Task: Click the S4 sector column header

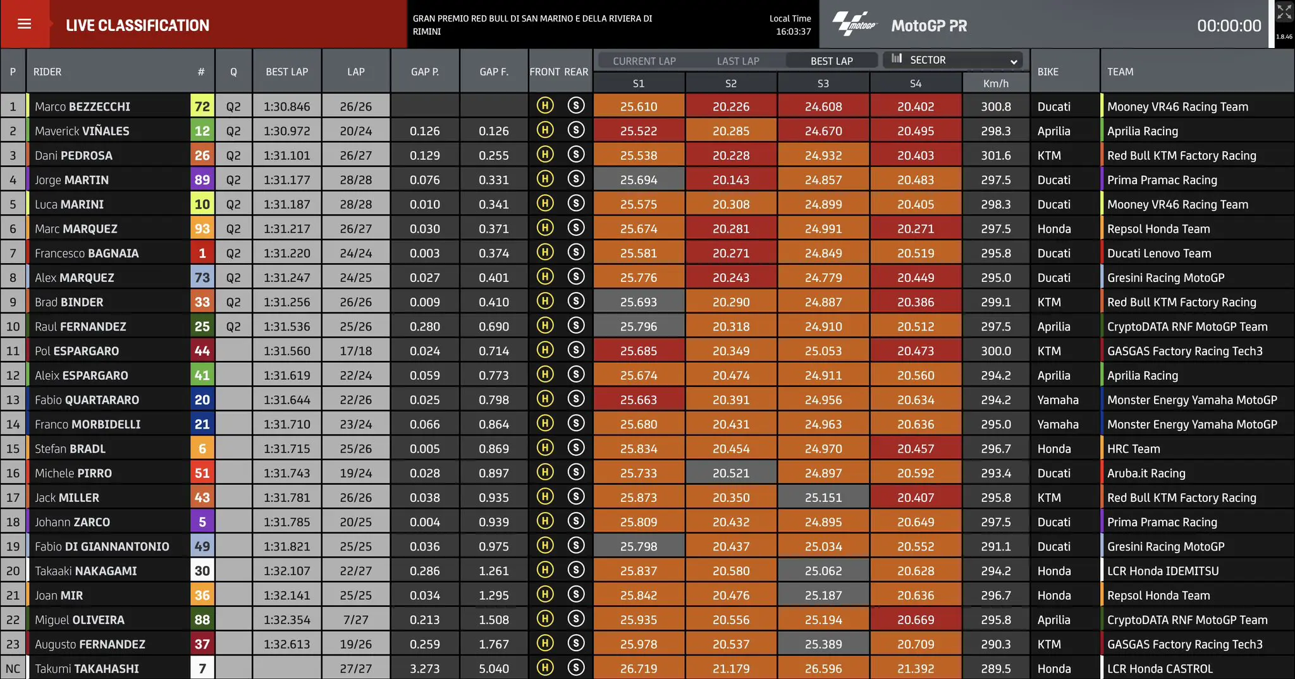Action: 916,83
